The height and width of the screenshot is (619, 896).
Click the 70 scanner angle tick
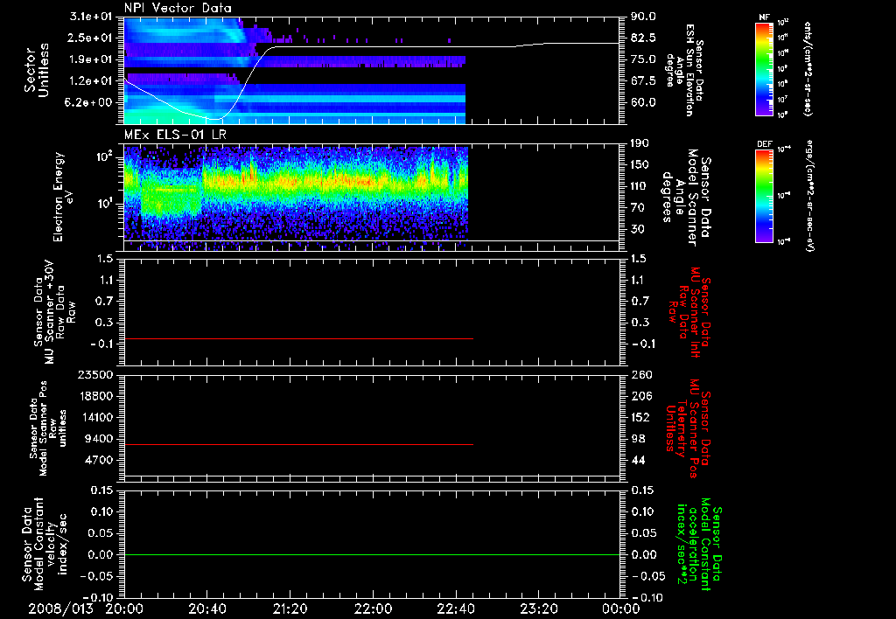[x=637, y=208]
